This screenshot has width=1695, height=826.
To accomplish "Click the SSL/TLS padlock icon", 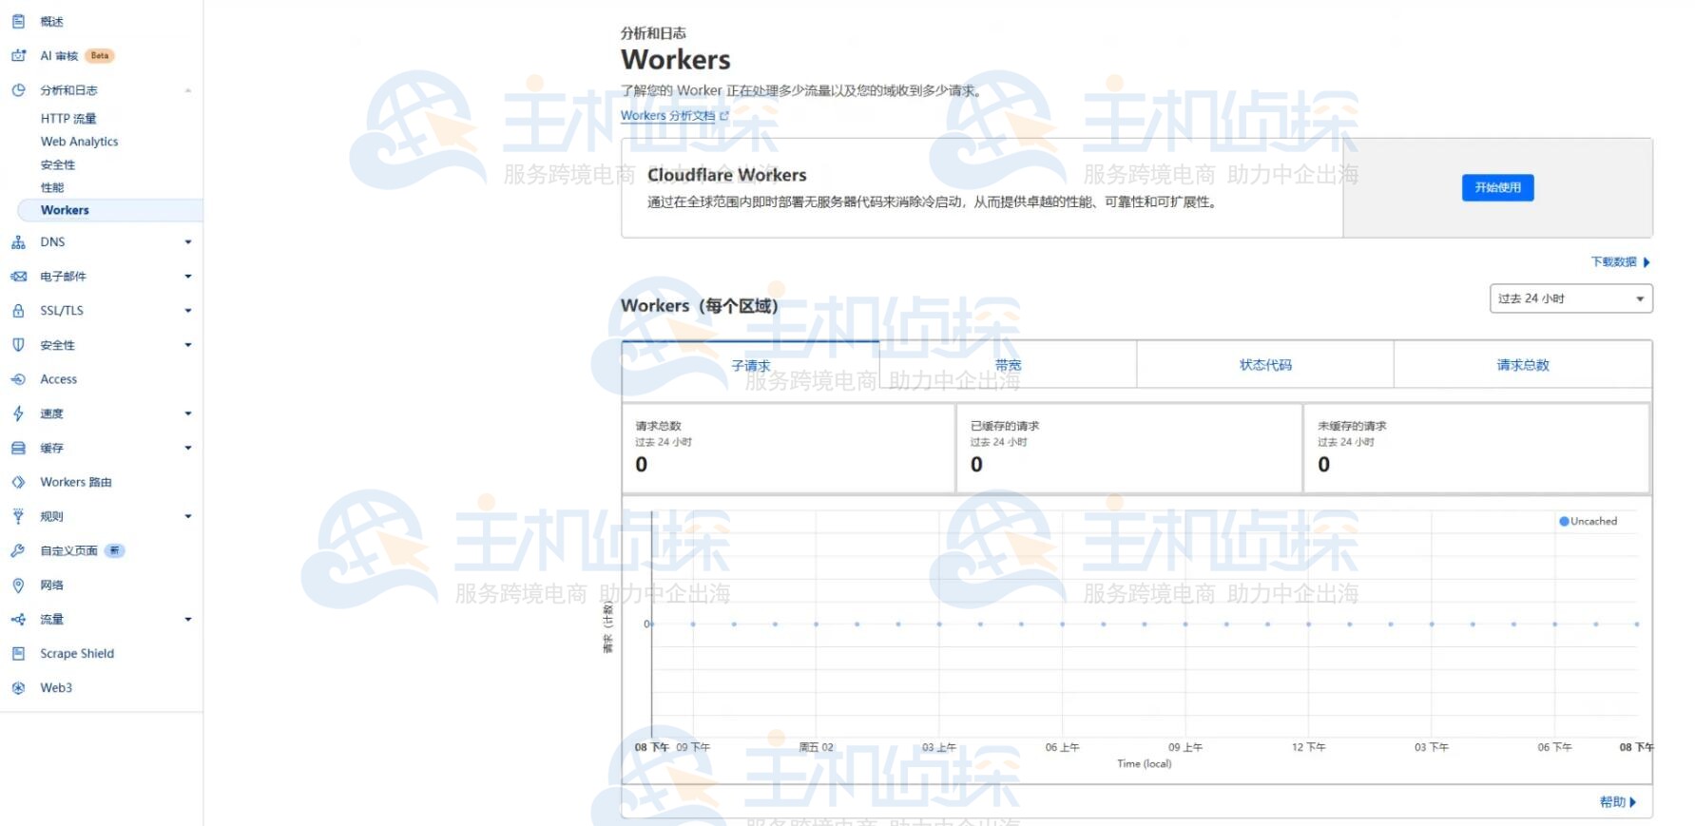I will click(x=18, y=311).
